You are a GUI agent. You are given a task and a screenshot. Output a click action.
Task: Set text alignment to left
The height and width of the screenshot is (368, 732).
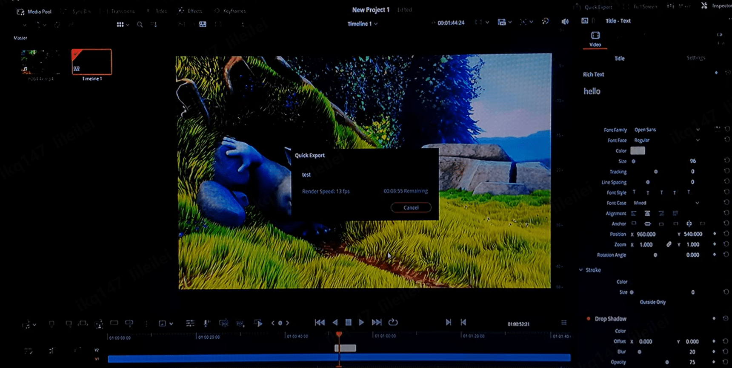634,213
